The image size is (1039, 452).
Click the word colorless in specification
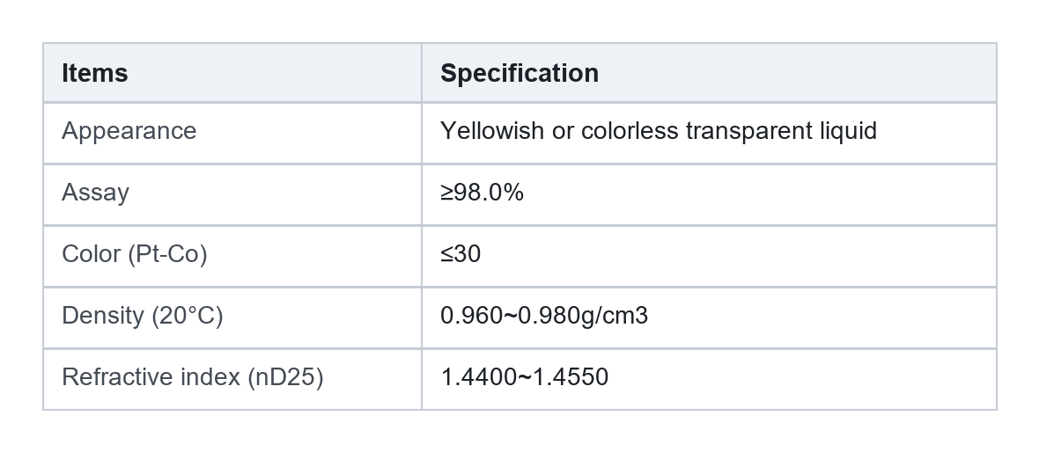630,131
